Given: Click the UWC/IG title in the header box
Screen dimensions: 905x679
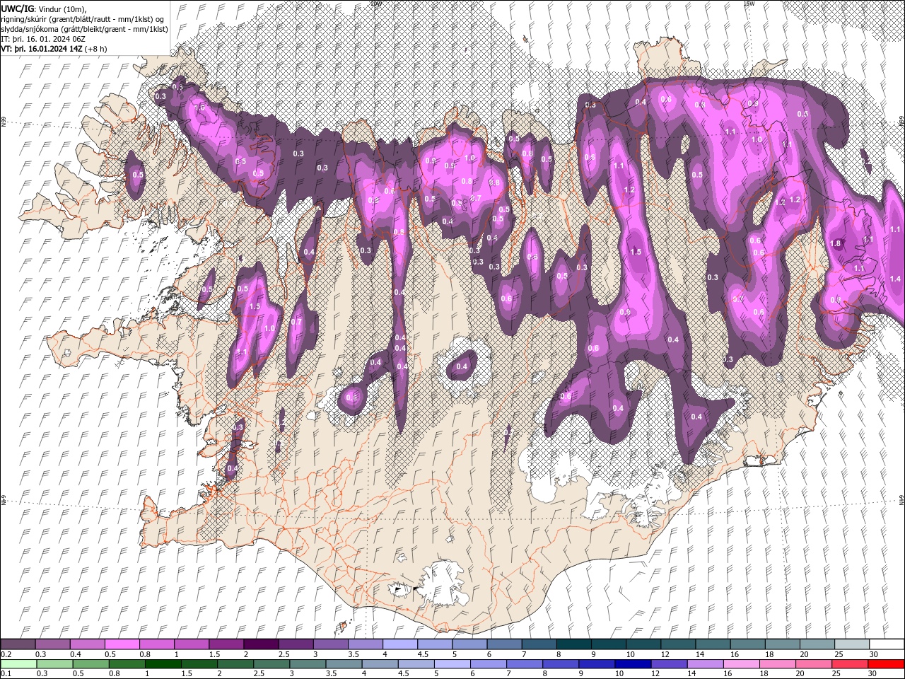Looking at the screenshot, I should click(x=17, y=8).
